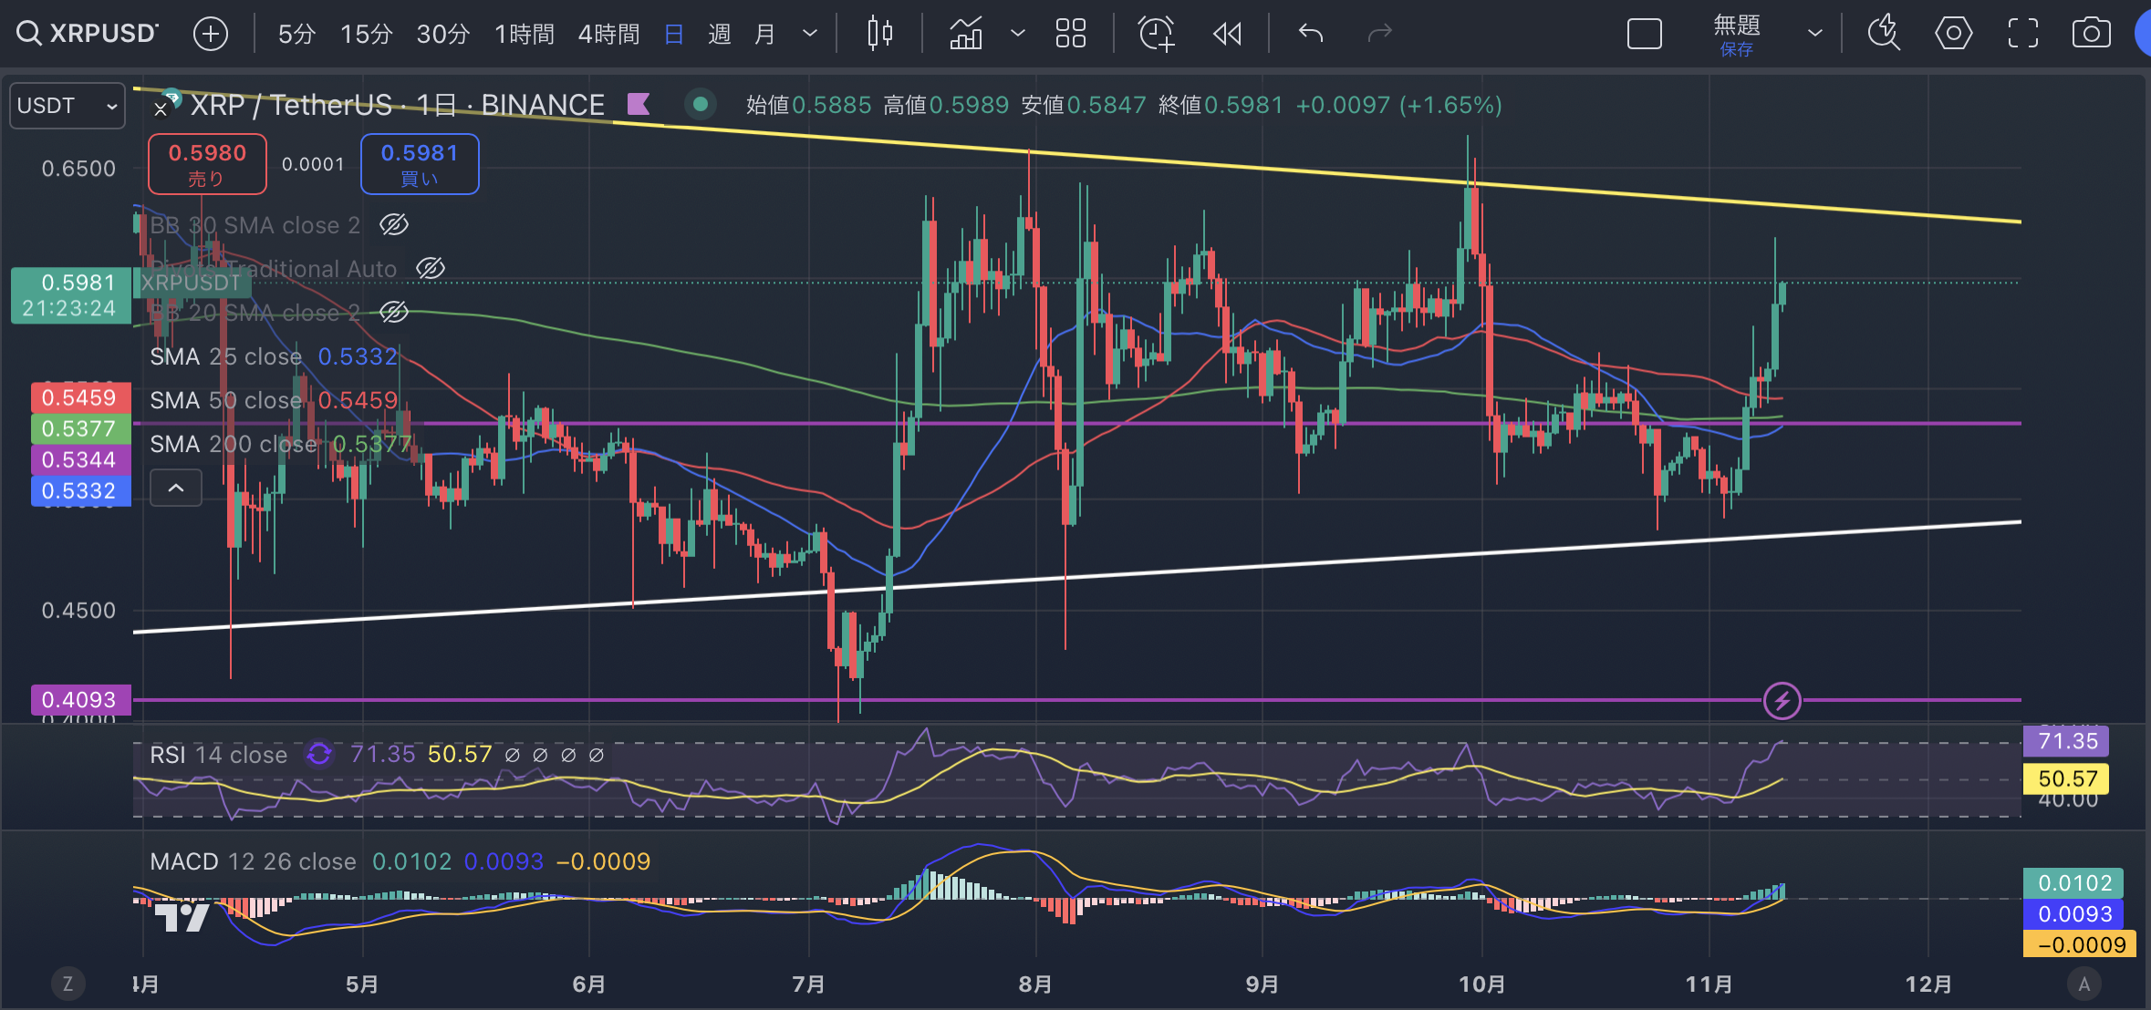Collapse the indicator legend list
The image size is (2151, 1010).
click(176, 489)
